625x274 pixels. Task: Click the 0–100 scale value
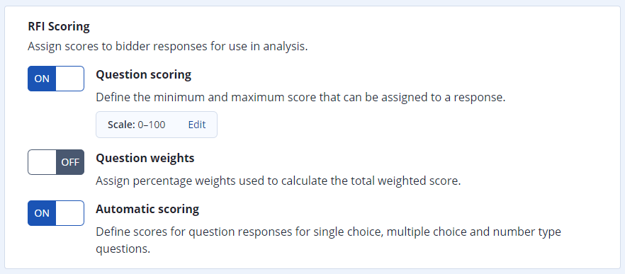pyautogui.click(x=152, y=125)
